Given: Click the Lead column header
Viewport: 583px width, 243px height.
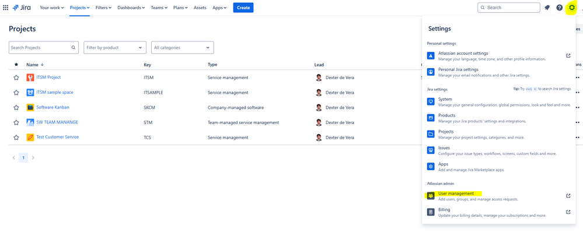Looking at the screenshot, I should tap(319, 65).
